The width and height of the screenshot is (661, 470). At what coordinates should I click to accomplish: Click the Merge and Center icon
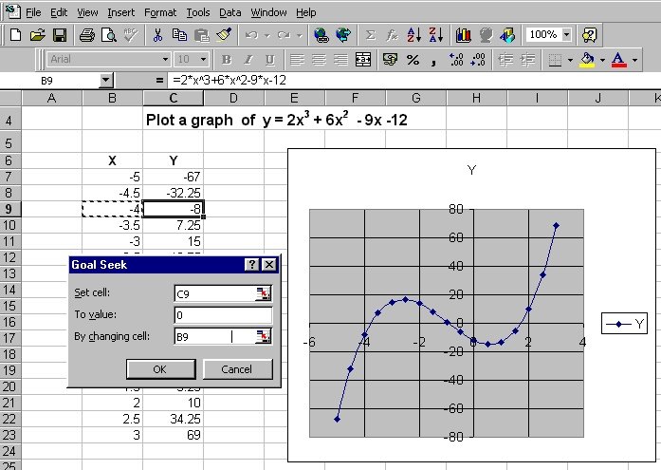362,60
